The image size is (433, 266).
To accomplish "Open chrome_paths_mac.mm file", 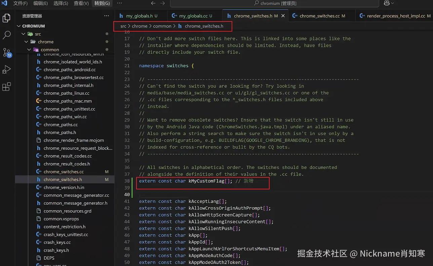I will 68,101.
